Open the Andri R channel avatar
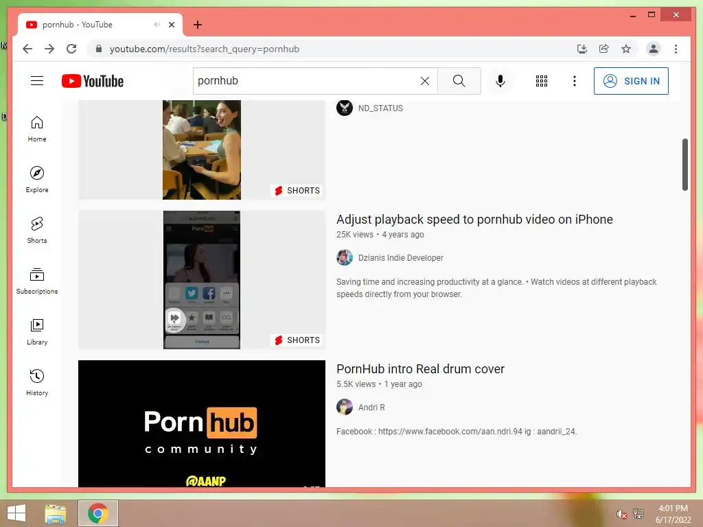 (x=345, y=408)
